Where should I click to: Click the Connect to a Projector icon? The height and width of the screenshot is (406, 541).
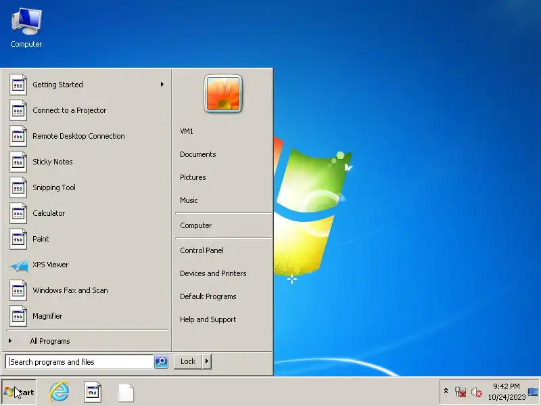pyautogui.click(x=18, y=110)
